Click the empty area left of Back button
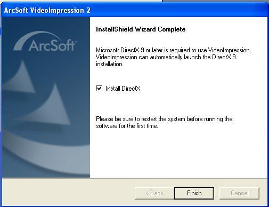 click(68, 193)
